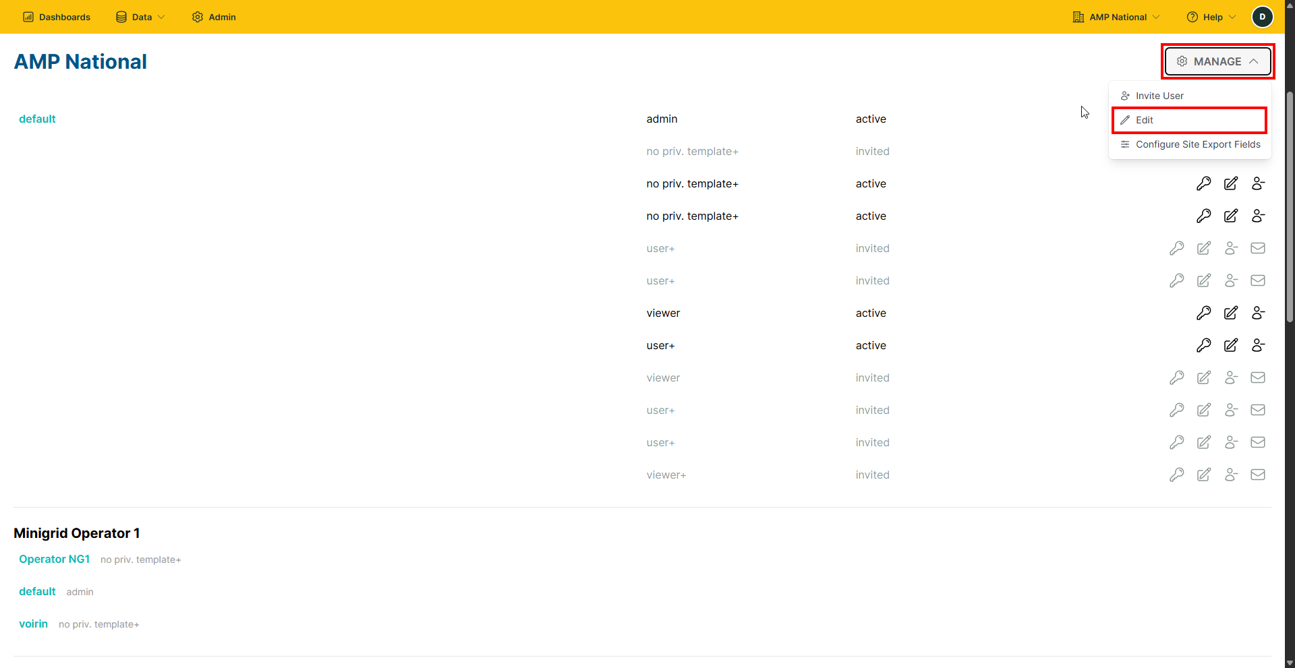Select Edit in the Manage menu
1295x668 pixels.
[x=1190, y=120]
